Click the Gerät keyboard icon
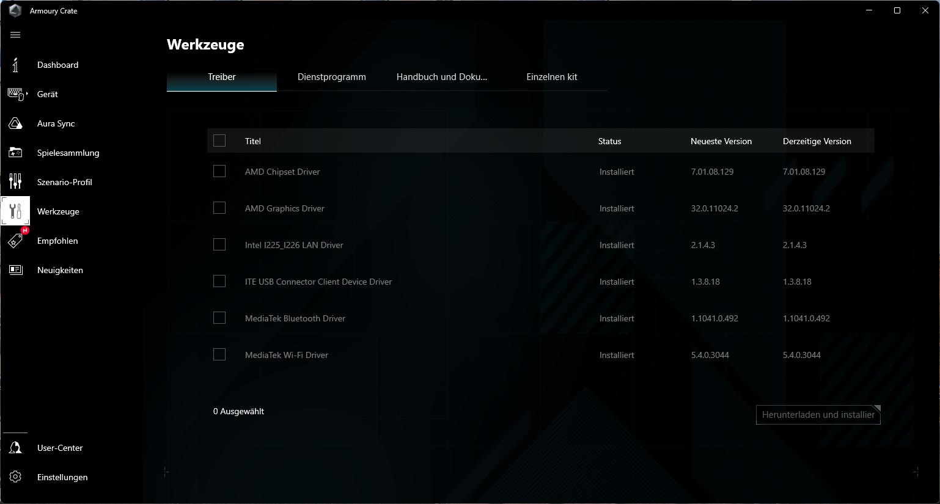The height and width of the screenshot is (504, 940). point(15,94)
